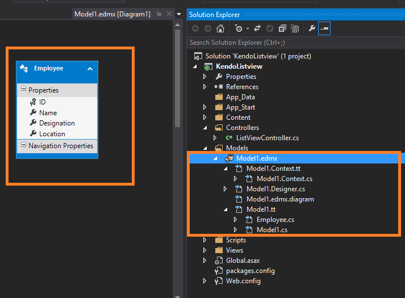
Task: Collapse the Employee entity using chevron
Action: [x=90, y=69]
